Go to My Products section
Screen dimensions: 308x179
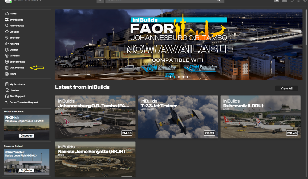(x=17, y=84)
